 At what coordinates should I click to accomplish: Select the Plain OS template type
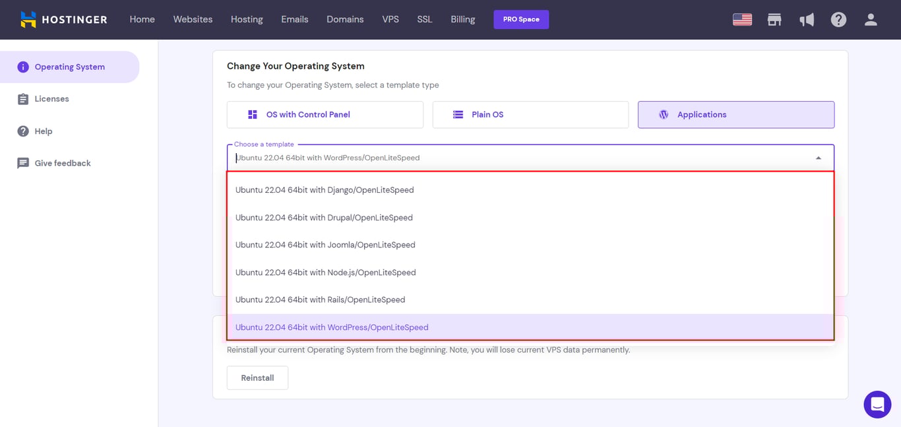[x=530, y=114]
